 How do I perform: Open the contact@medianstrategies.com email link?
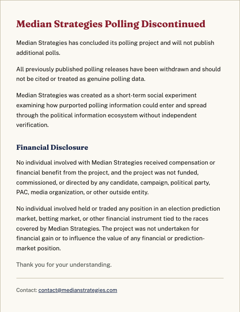point(78,290)
